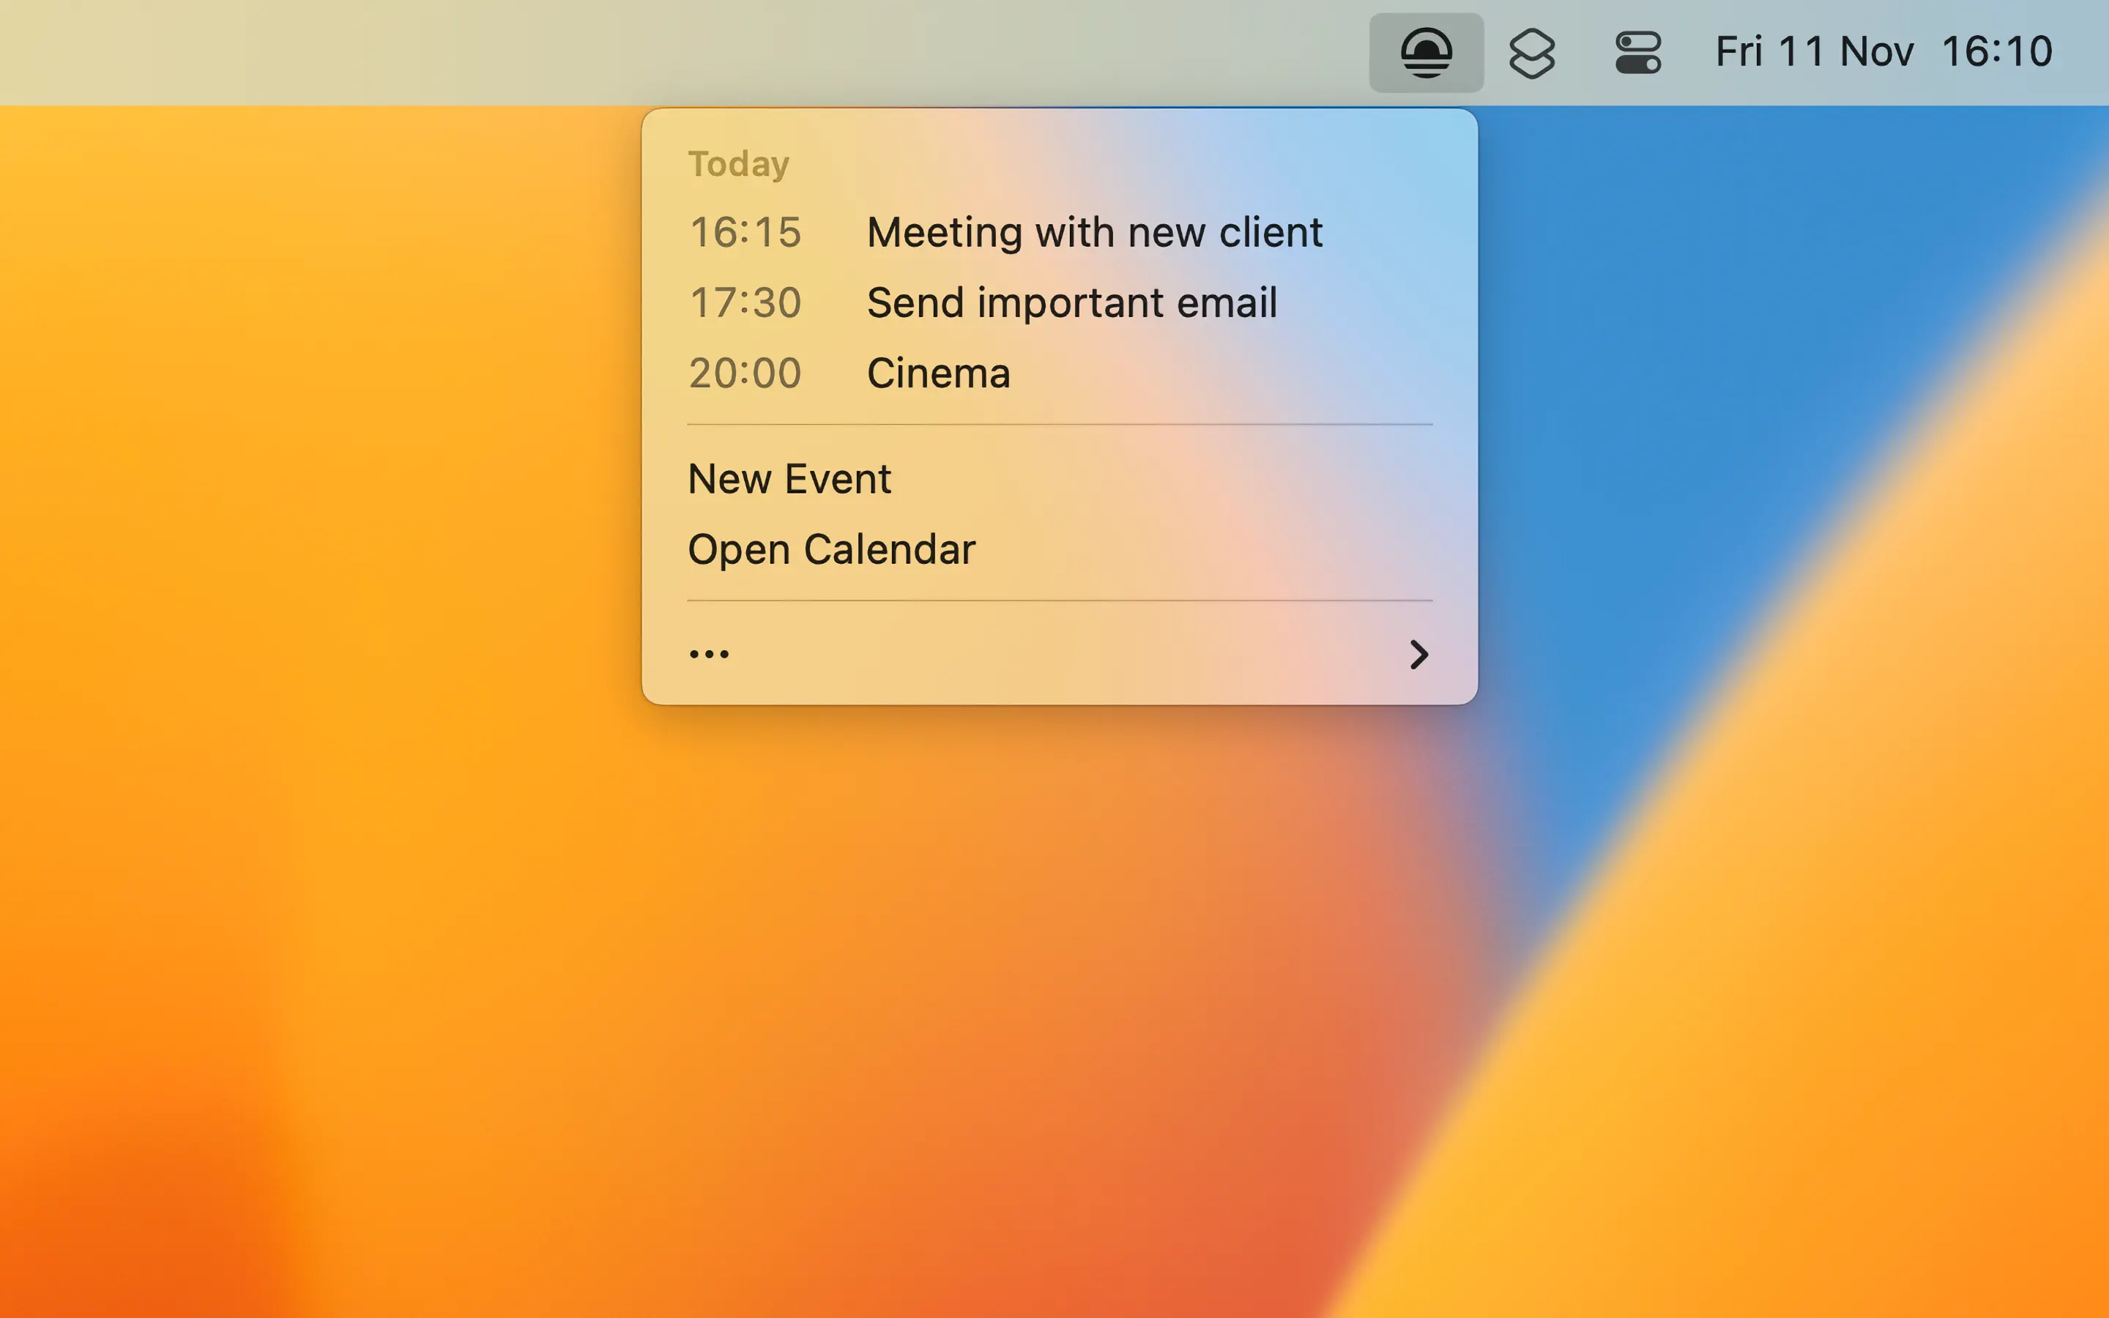Click the 17:30 event time
The height and width of the screenshot is (1318, 2109).
(x=744, y=303)
